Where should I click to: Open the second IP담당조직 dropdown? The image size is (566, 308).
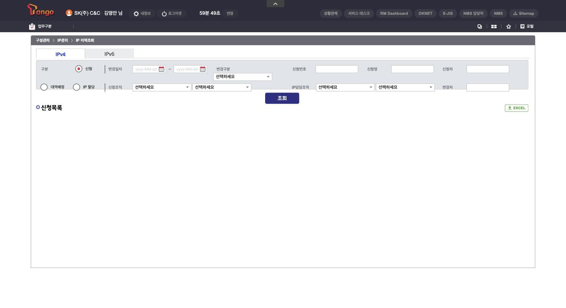405,87
